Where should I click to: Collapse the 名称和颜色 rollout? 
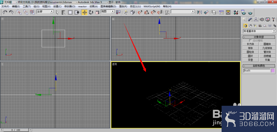(x=259, y=66)
